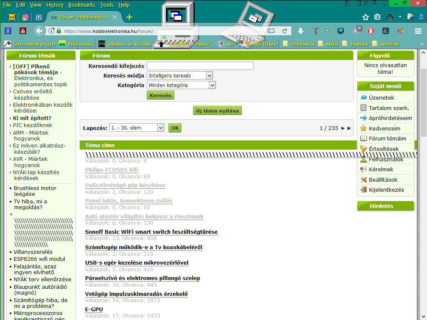
Task: Show bookmarks list icon next to star
Action: (377, 17)
